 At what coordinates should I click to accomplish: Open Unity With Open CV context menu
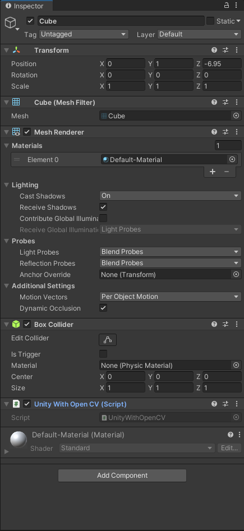[x=237, y=404]
